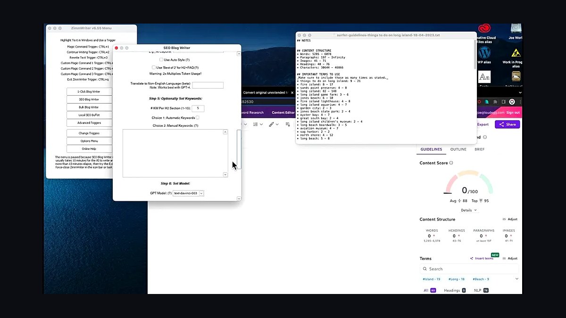Image resolution: width=566 pixels, height=318 pixels.
Task: Click the link-insert icon in the editor toolbar
Action: point(271,124)
